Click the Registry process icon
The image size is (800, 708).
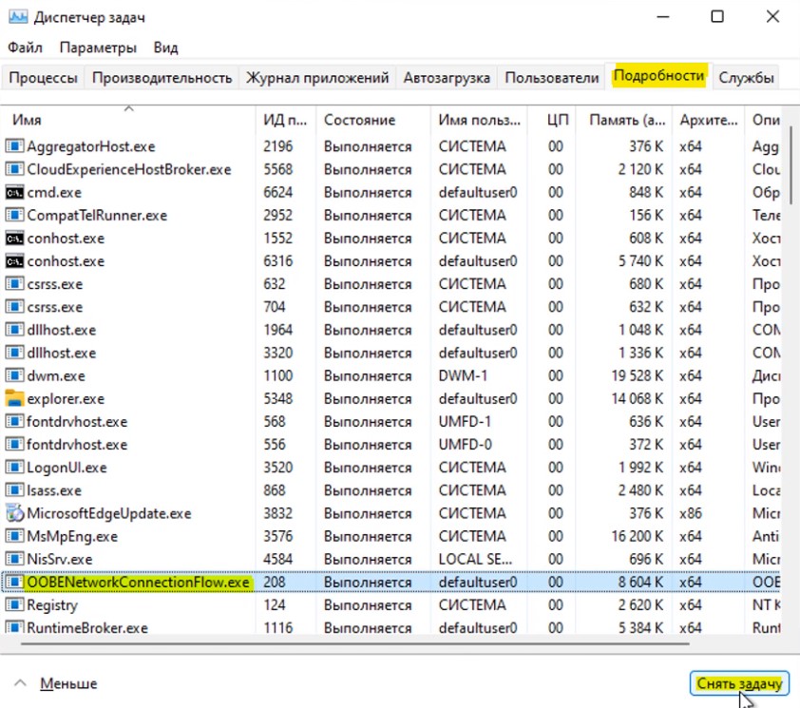click(x=14, y=604)
